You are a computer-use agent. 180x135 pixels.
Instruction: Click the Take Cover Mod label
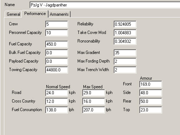click(x=92, y=32)
